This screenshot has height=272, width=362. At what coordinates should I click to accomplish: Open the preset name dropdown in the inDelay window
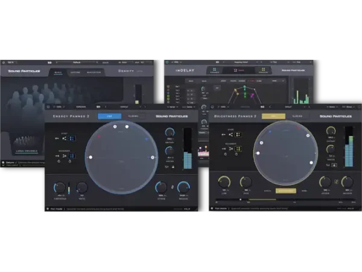[x=241, y=62]
